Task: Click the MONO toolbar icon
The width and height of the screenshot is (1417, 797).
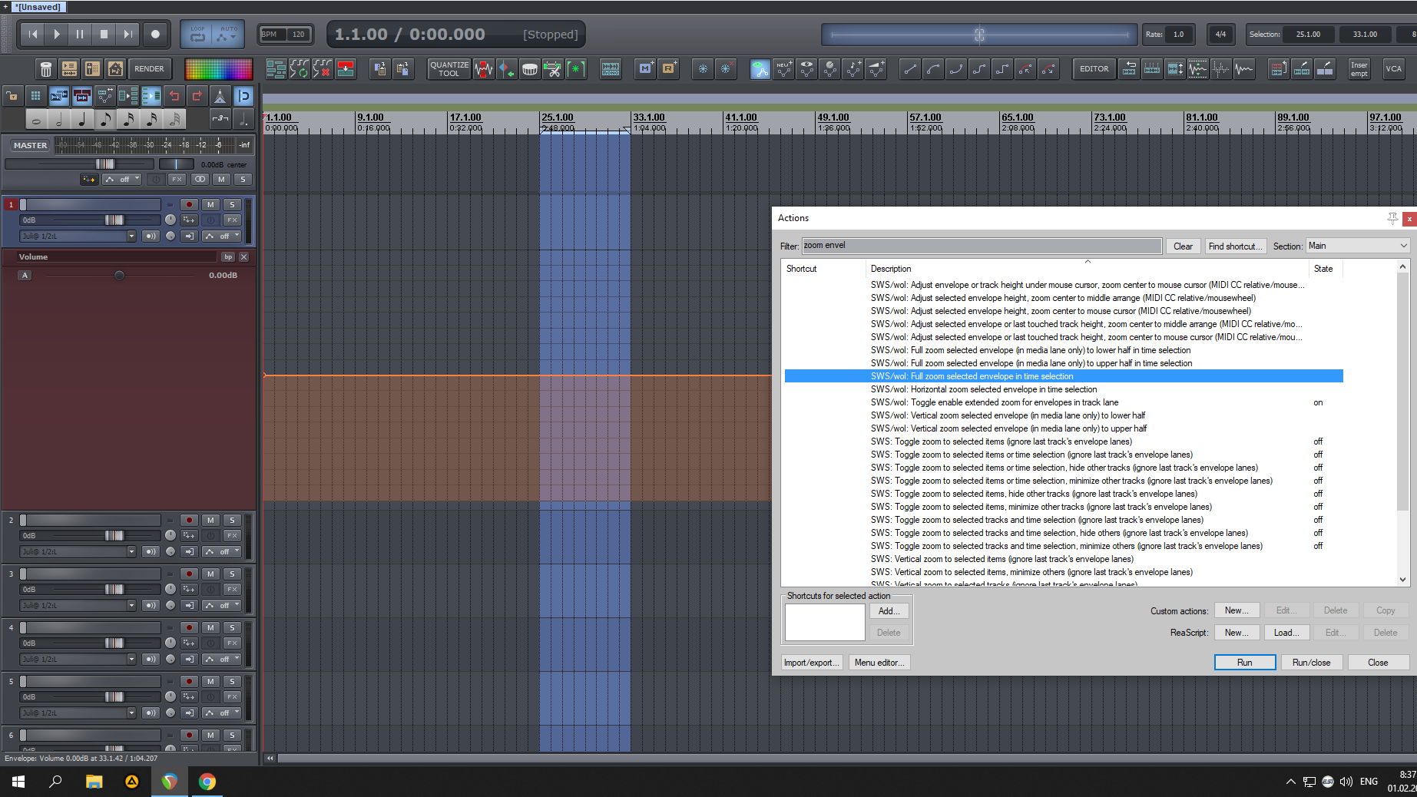Action: coord(611,69)
